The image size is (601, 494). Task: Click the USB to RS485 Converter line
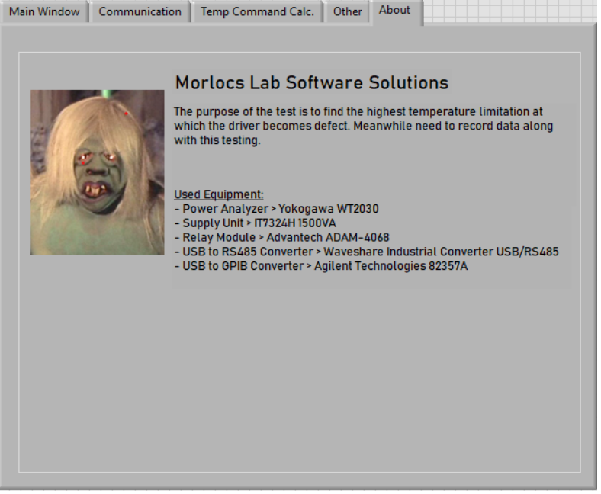point(366,252)
